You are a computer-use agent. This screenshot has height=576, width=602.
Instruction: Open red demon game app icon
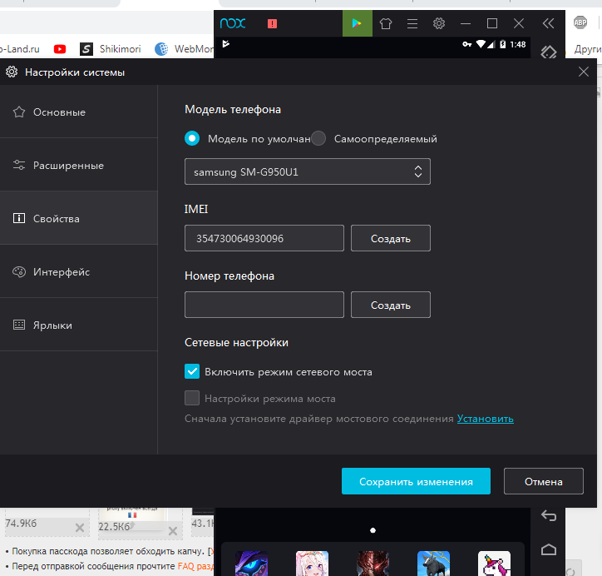373,564
